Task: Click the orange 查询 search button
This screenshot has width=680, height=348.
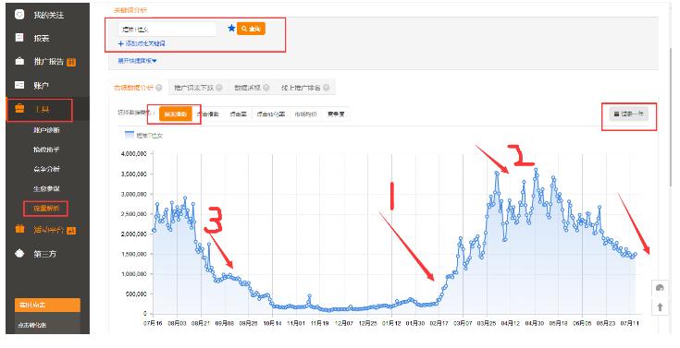Action: click(x=251, y=29)
